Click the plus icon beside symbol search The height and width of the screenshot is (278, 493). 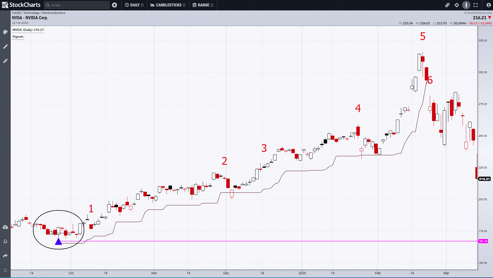[114, 5]
